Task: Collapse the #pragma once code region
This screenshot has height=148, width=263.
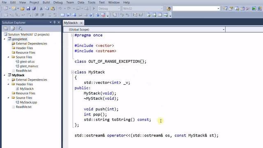Action: pyautogui.click(x=72, y=35)
